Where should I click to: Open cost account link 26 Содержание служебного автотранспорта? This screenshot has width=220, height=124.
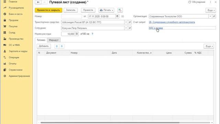tap(172, 22)
